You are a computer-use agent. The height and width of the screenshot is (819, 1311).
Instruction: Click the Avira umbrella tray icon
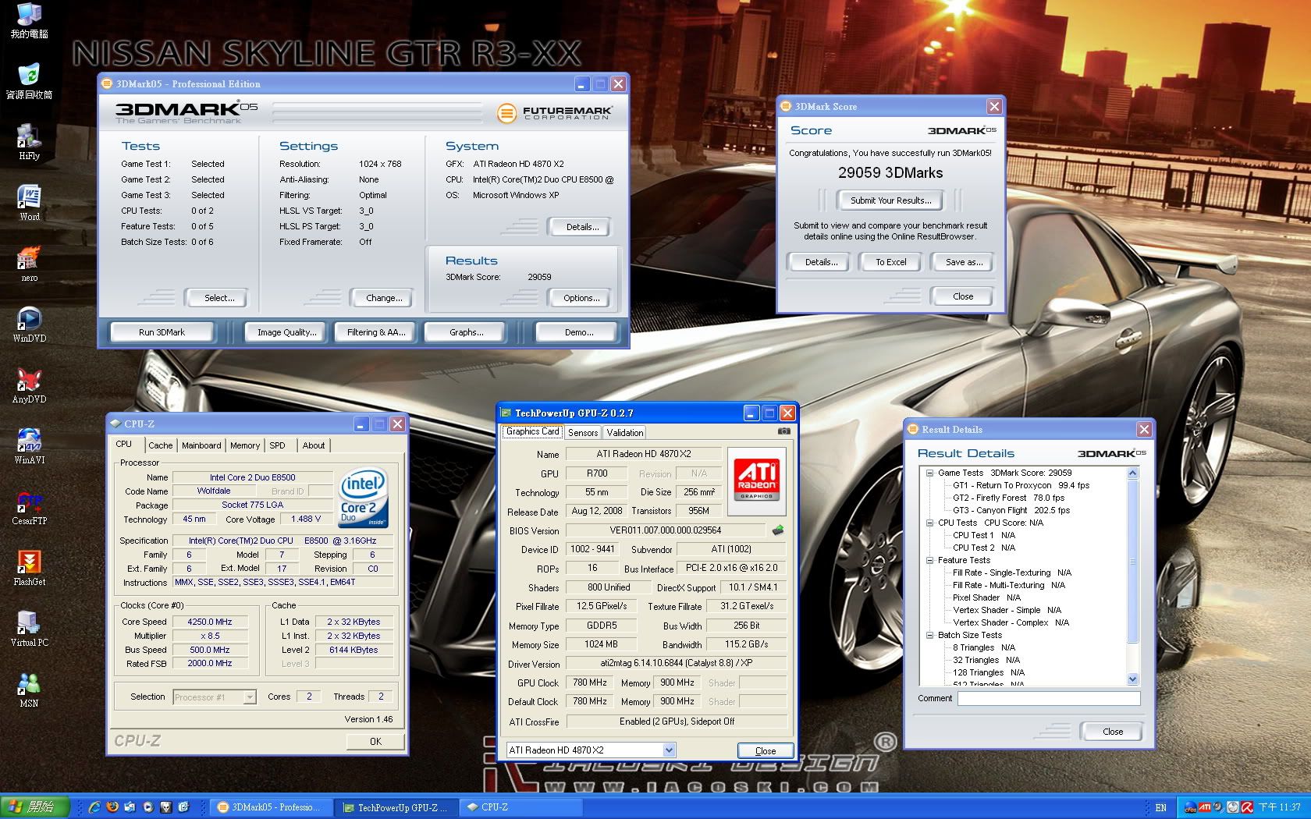click(x=1247, y=807)
